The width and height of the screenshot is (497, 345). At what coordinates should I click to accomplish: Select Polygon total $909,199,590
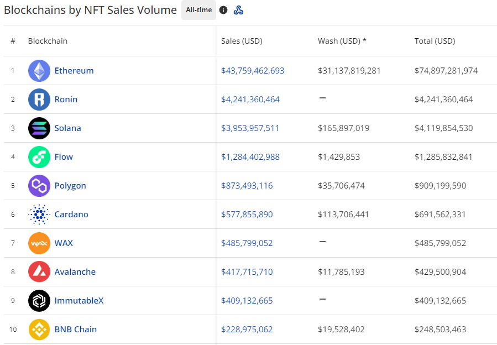(x=440, y=186)
